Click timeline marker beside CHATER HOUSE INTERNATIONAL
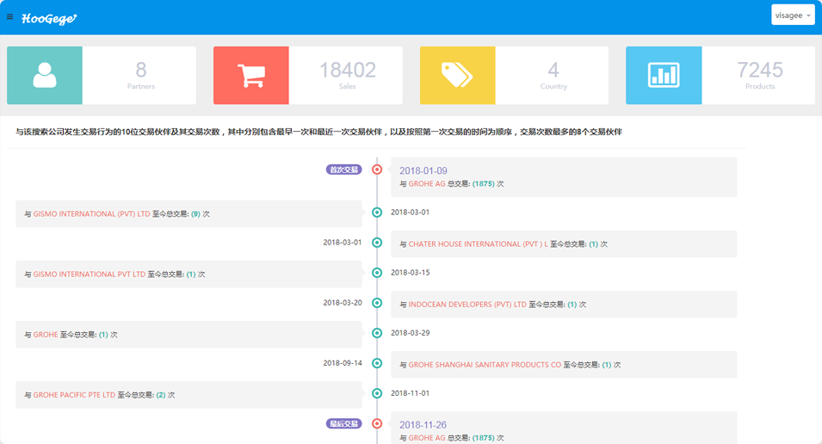Screen dimensions: 822x444 pos(377,243)
